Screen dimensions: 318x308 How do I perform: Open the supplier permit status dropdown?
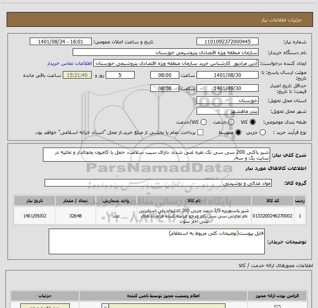pos(164,306)
